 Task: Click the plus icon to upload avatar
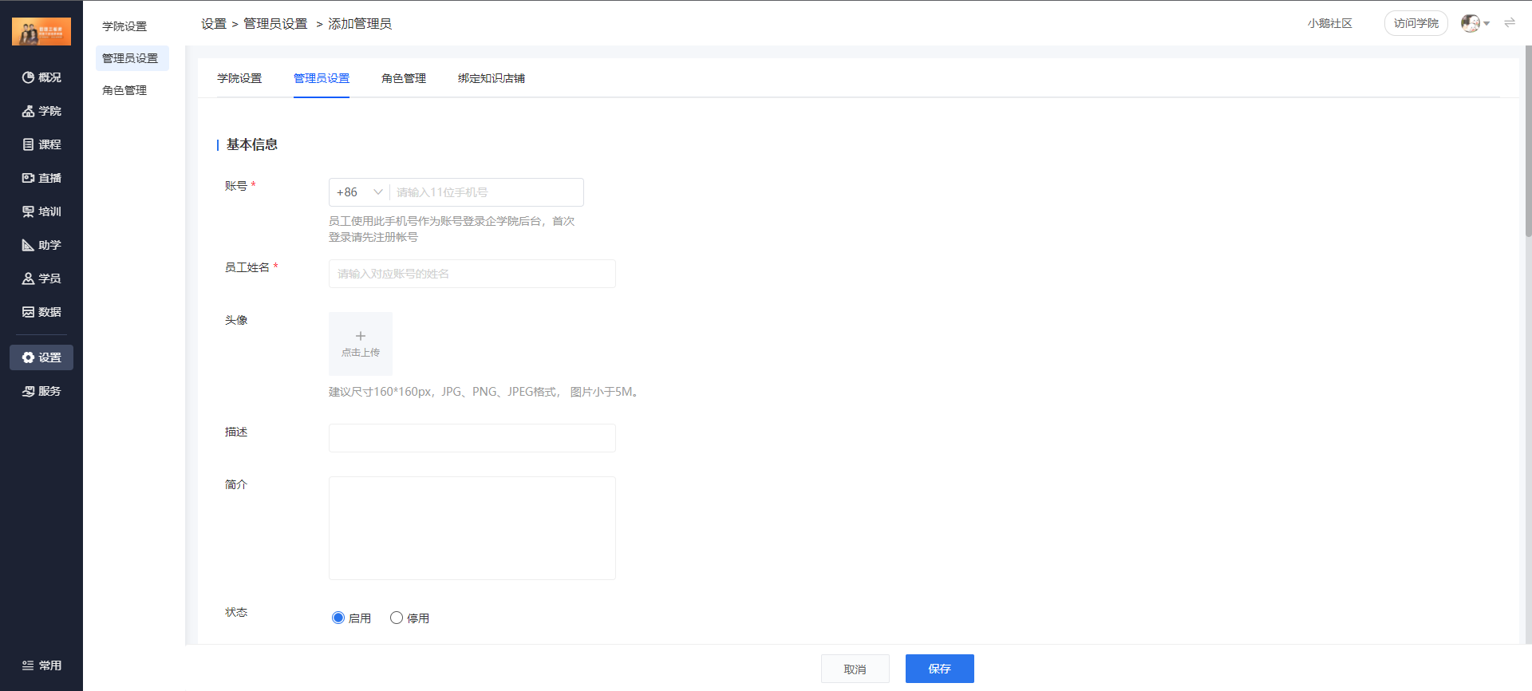(x=361, y=336)
